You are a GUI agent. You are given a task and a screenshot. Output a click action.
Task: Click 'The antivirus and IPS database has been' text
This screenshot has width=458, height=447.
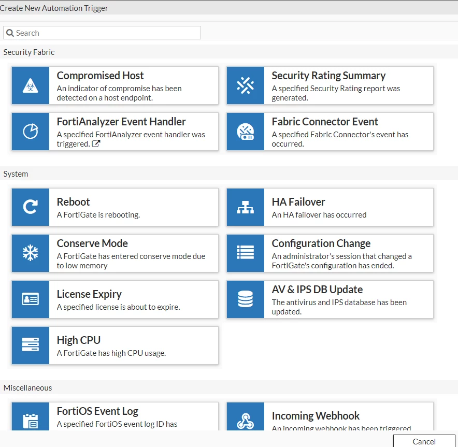339,302
